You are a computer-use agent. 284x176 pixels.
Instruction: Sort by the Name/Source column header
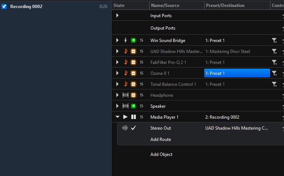click(165, 5)
